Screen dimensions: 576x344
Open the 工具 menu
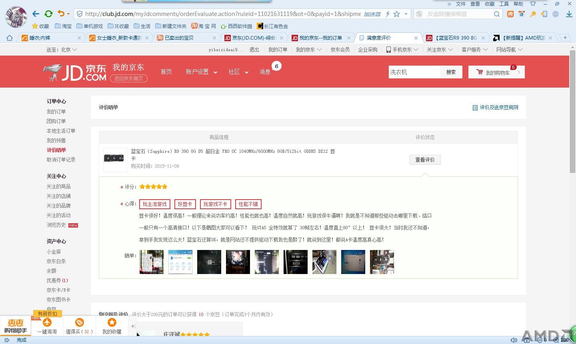coord(504,4)
